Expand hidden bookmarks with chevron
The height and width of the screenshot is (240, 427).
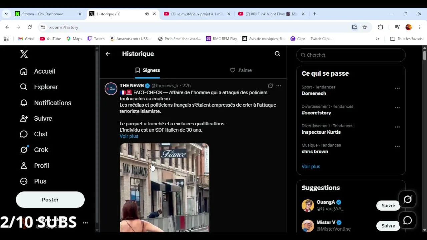point(377,39)
